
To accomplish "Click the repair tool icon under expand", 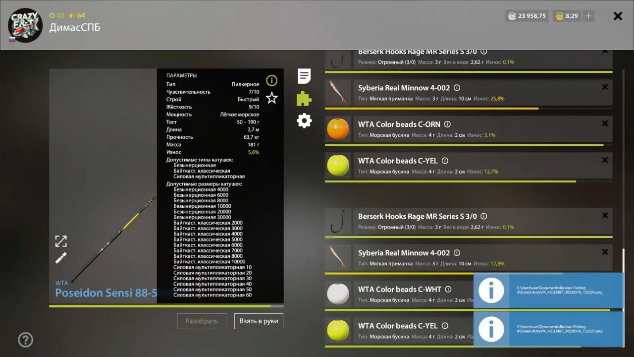I will (x=61, y=258).
